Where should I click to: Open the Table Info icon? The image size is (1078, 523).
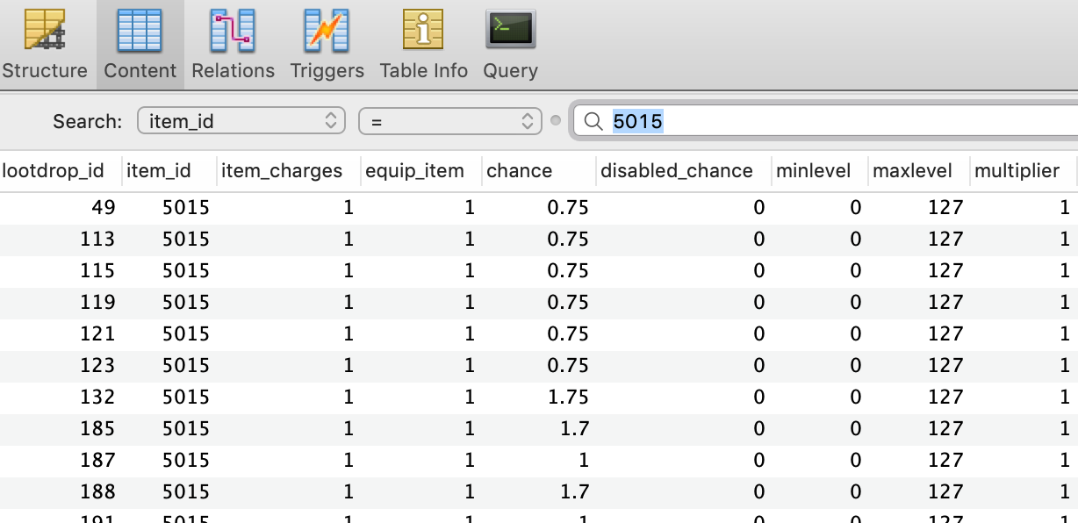coord(423,32)
